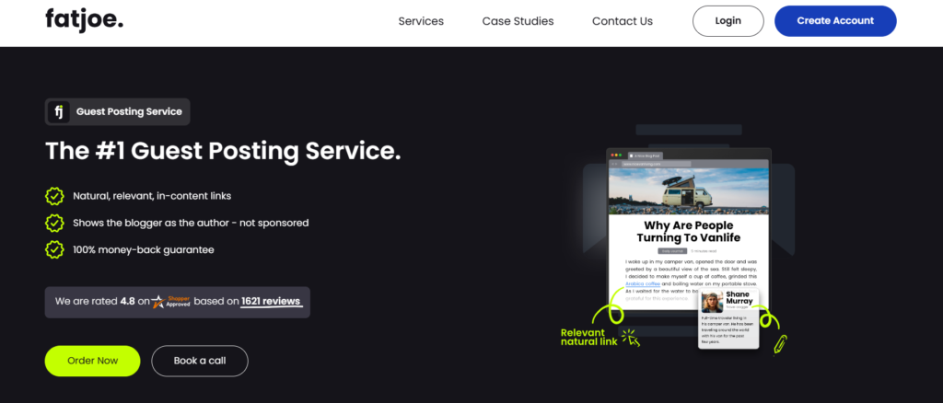Click the Login button

click(x=728, y=21)
